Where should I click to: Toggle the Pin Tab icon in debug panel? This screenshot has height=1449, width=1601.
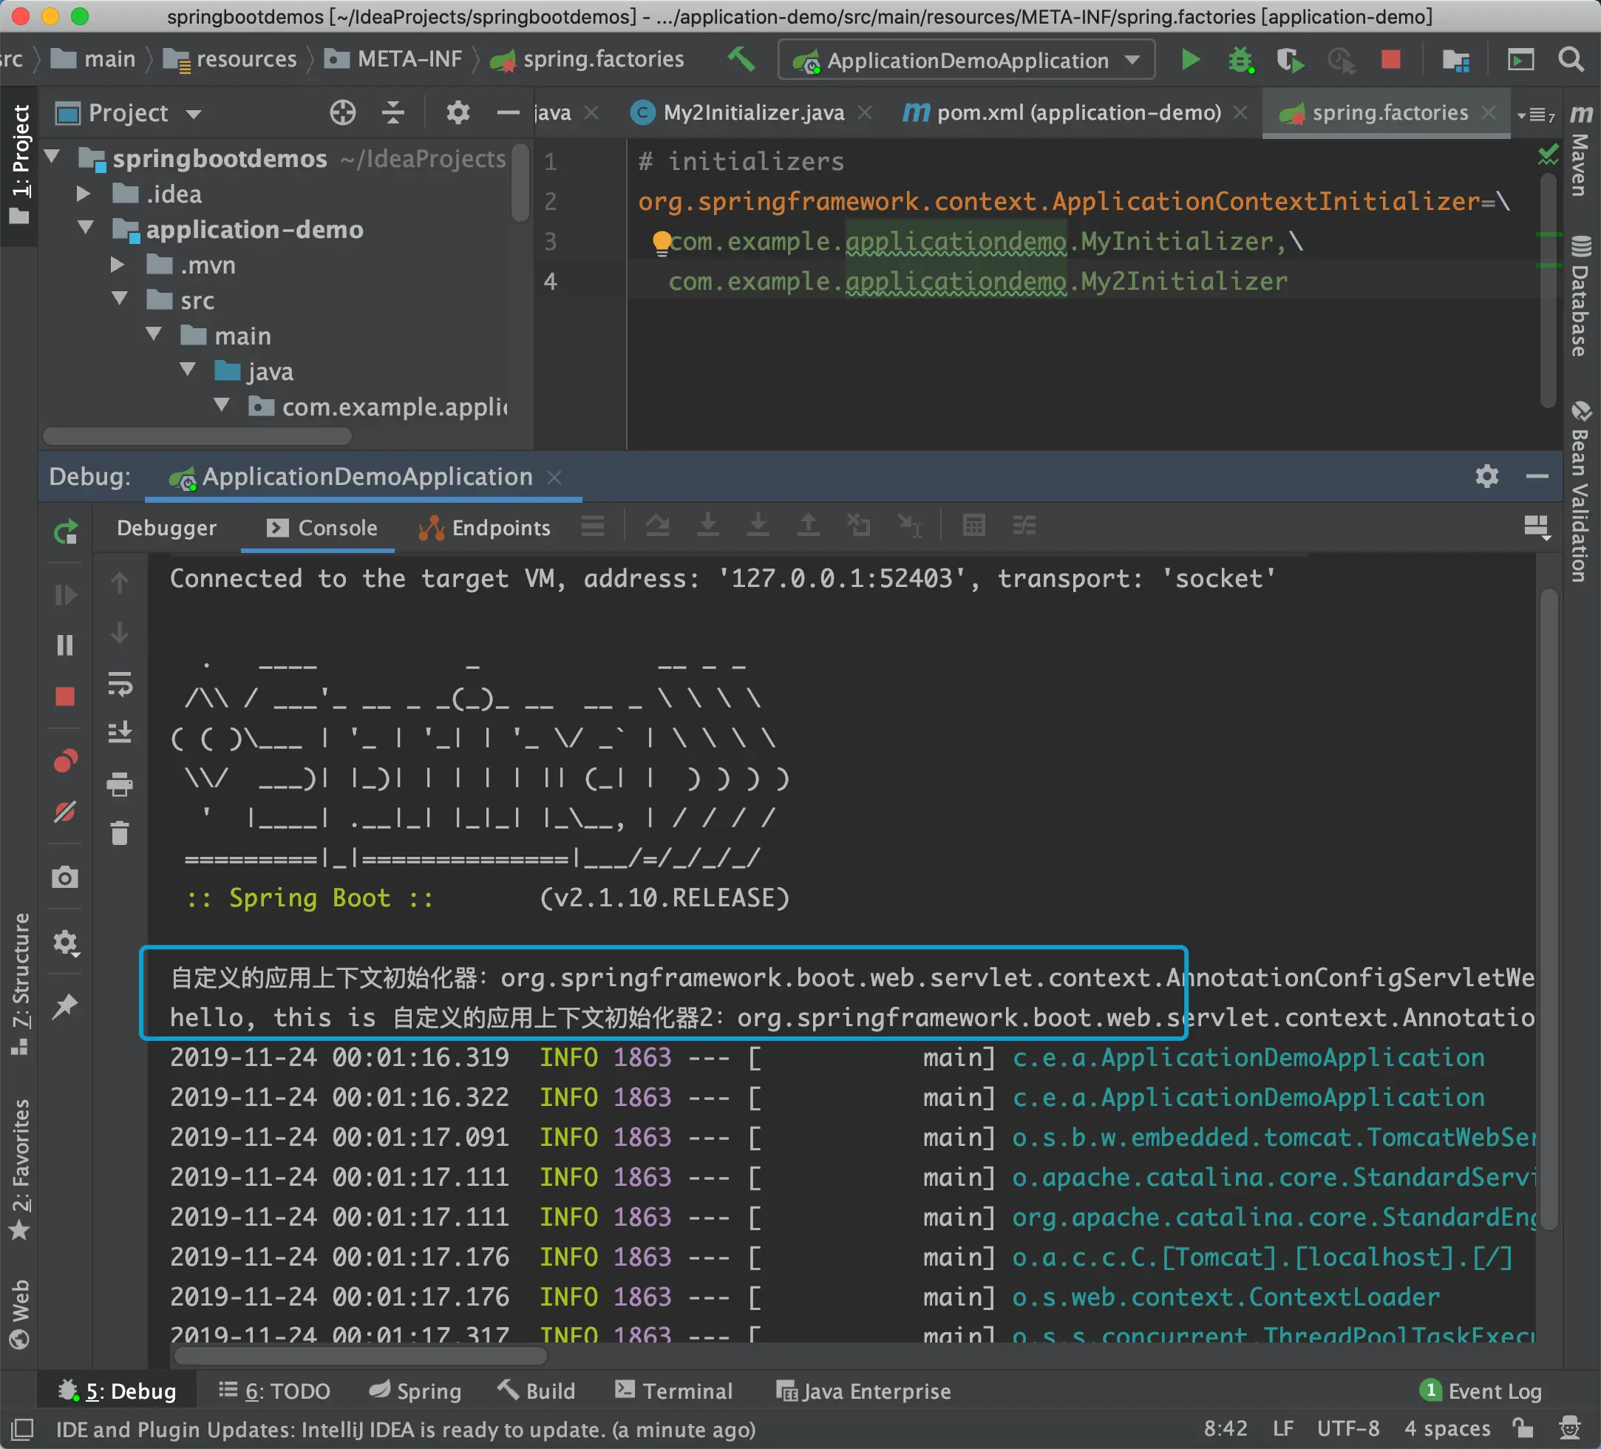(x=65, y=1005)
